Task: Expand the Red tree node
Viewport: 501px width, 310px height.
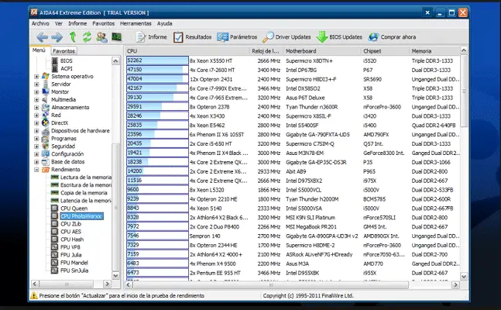Action: [36, 115]
